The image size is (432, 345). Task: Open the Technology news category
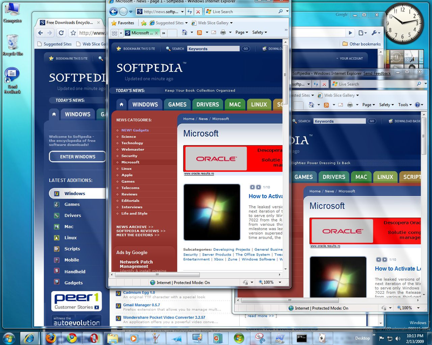132,143
